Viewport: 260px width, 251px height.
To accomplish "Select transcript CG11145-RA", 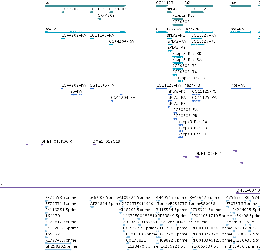I will (x=102, y=35).
